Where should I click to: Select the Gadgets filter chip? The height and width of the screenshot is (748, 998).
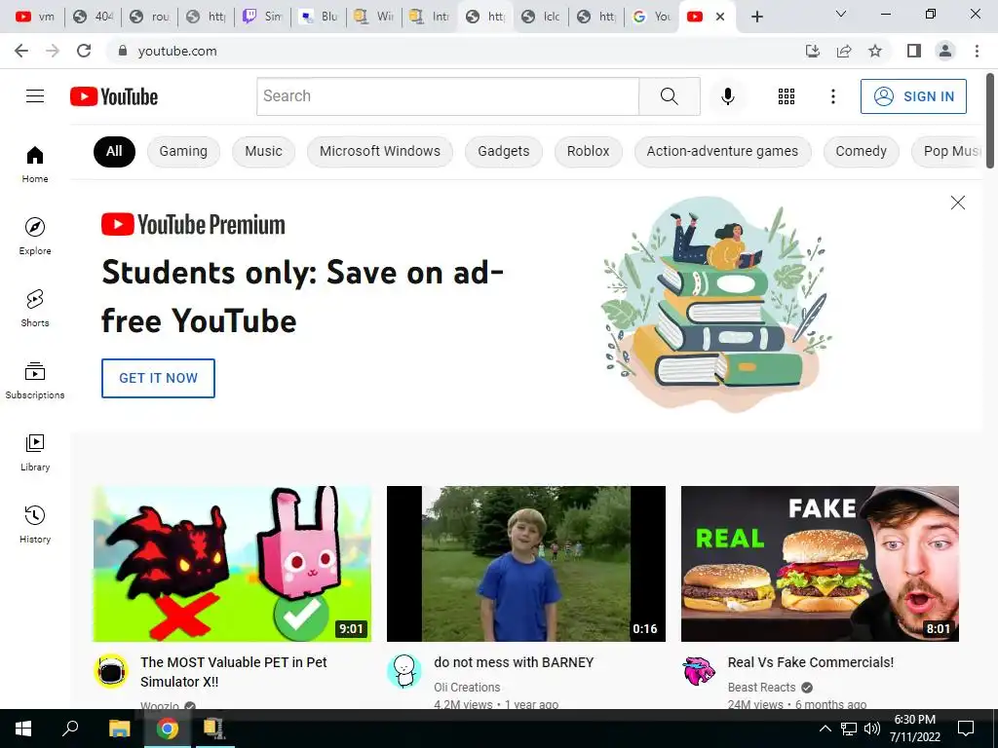504,151
